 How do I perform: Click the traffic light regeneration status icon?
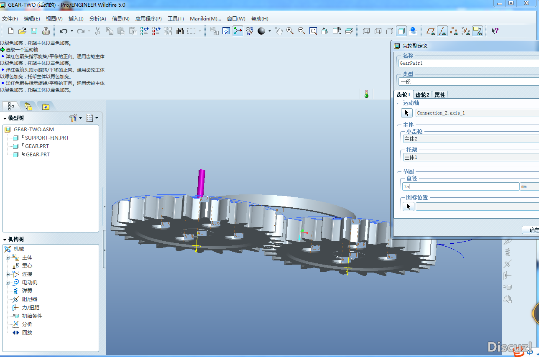[366, 94]
